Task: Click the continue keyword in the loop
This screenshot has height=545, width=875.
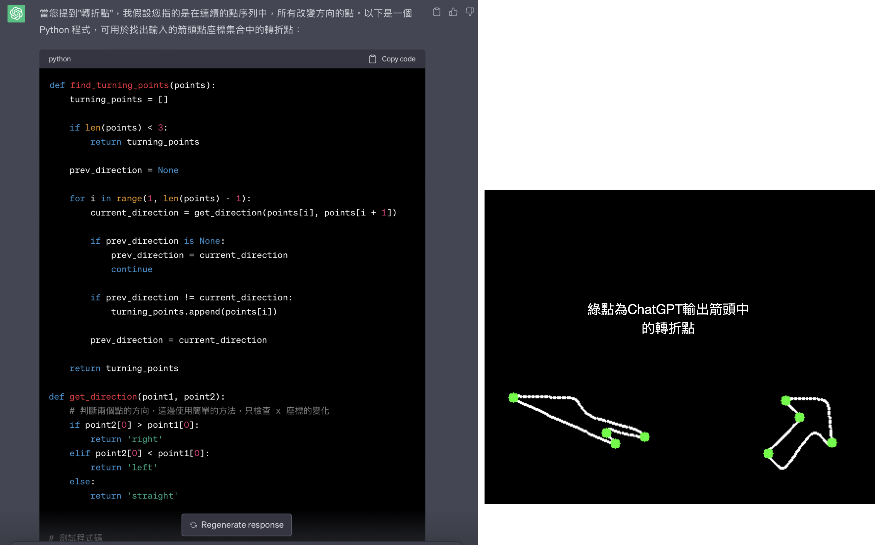Action: pos(132,269)
